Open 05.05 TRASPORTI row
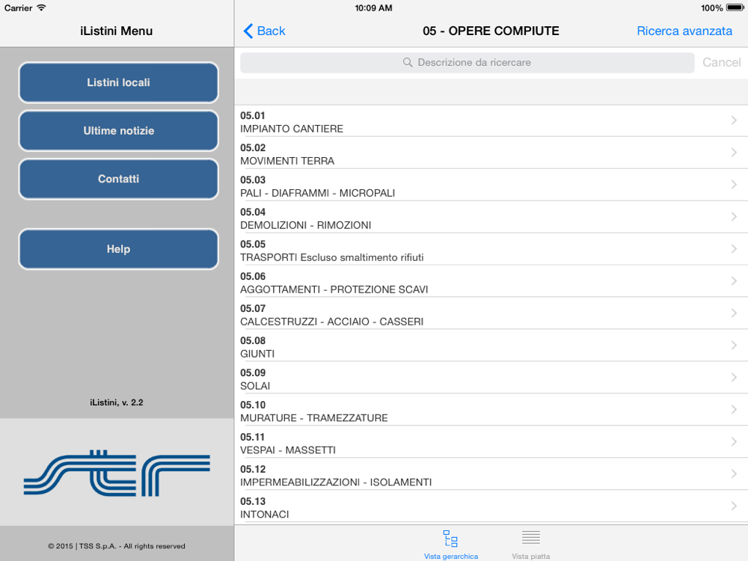 [491, 250]
